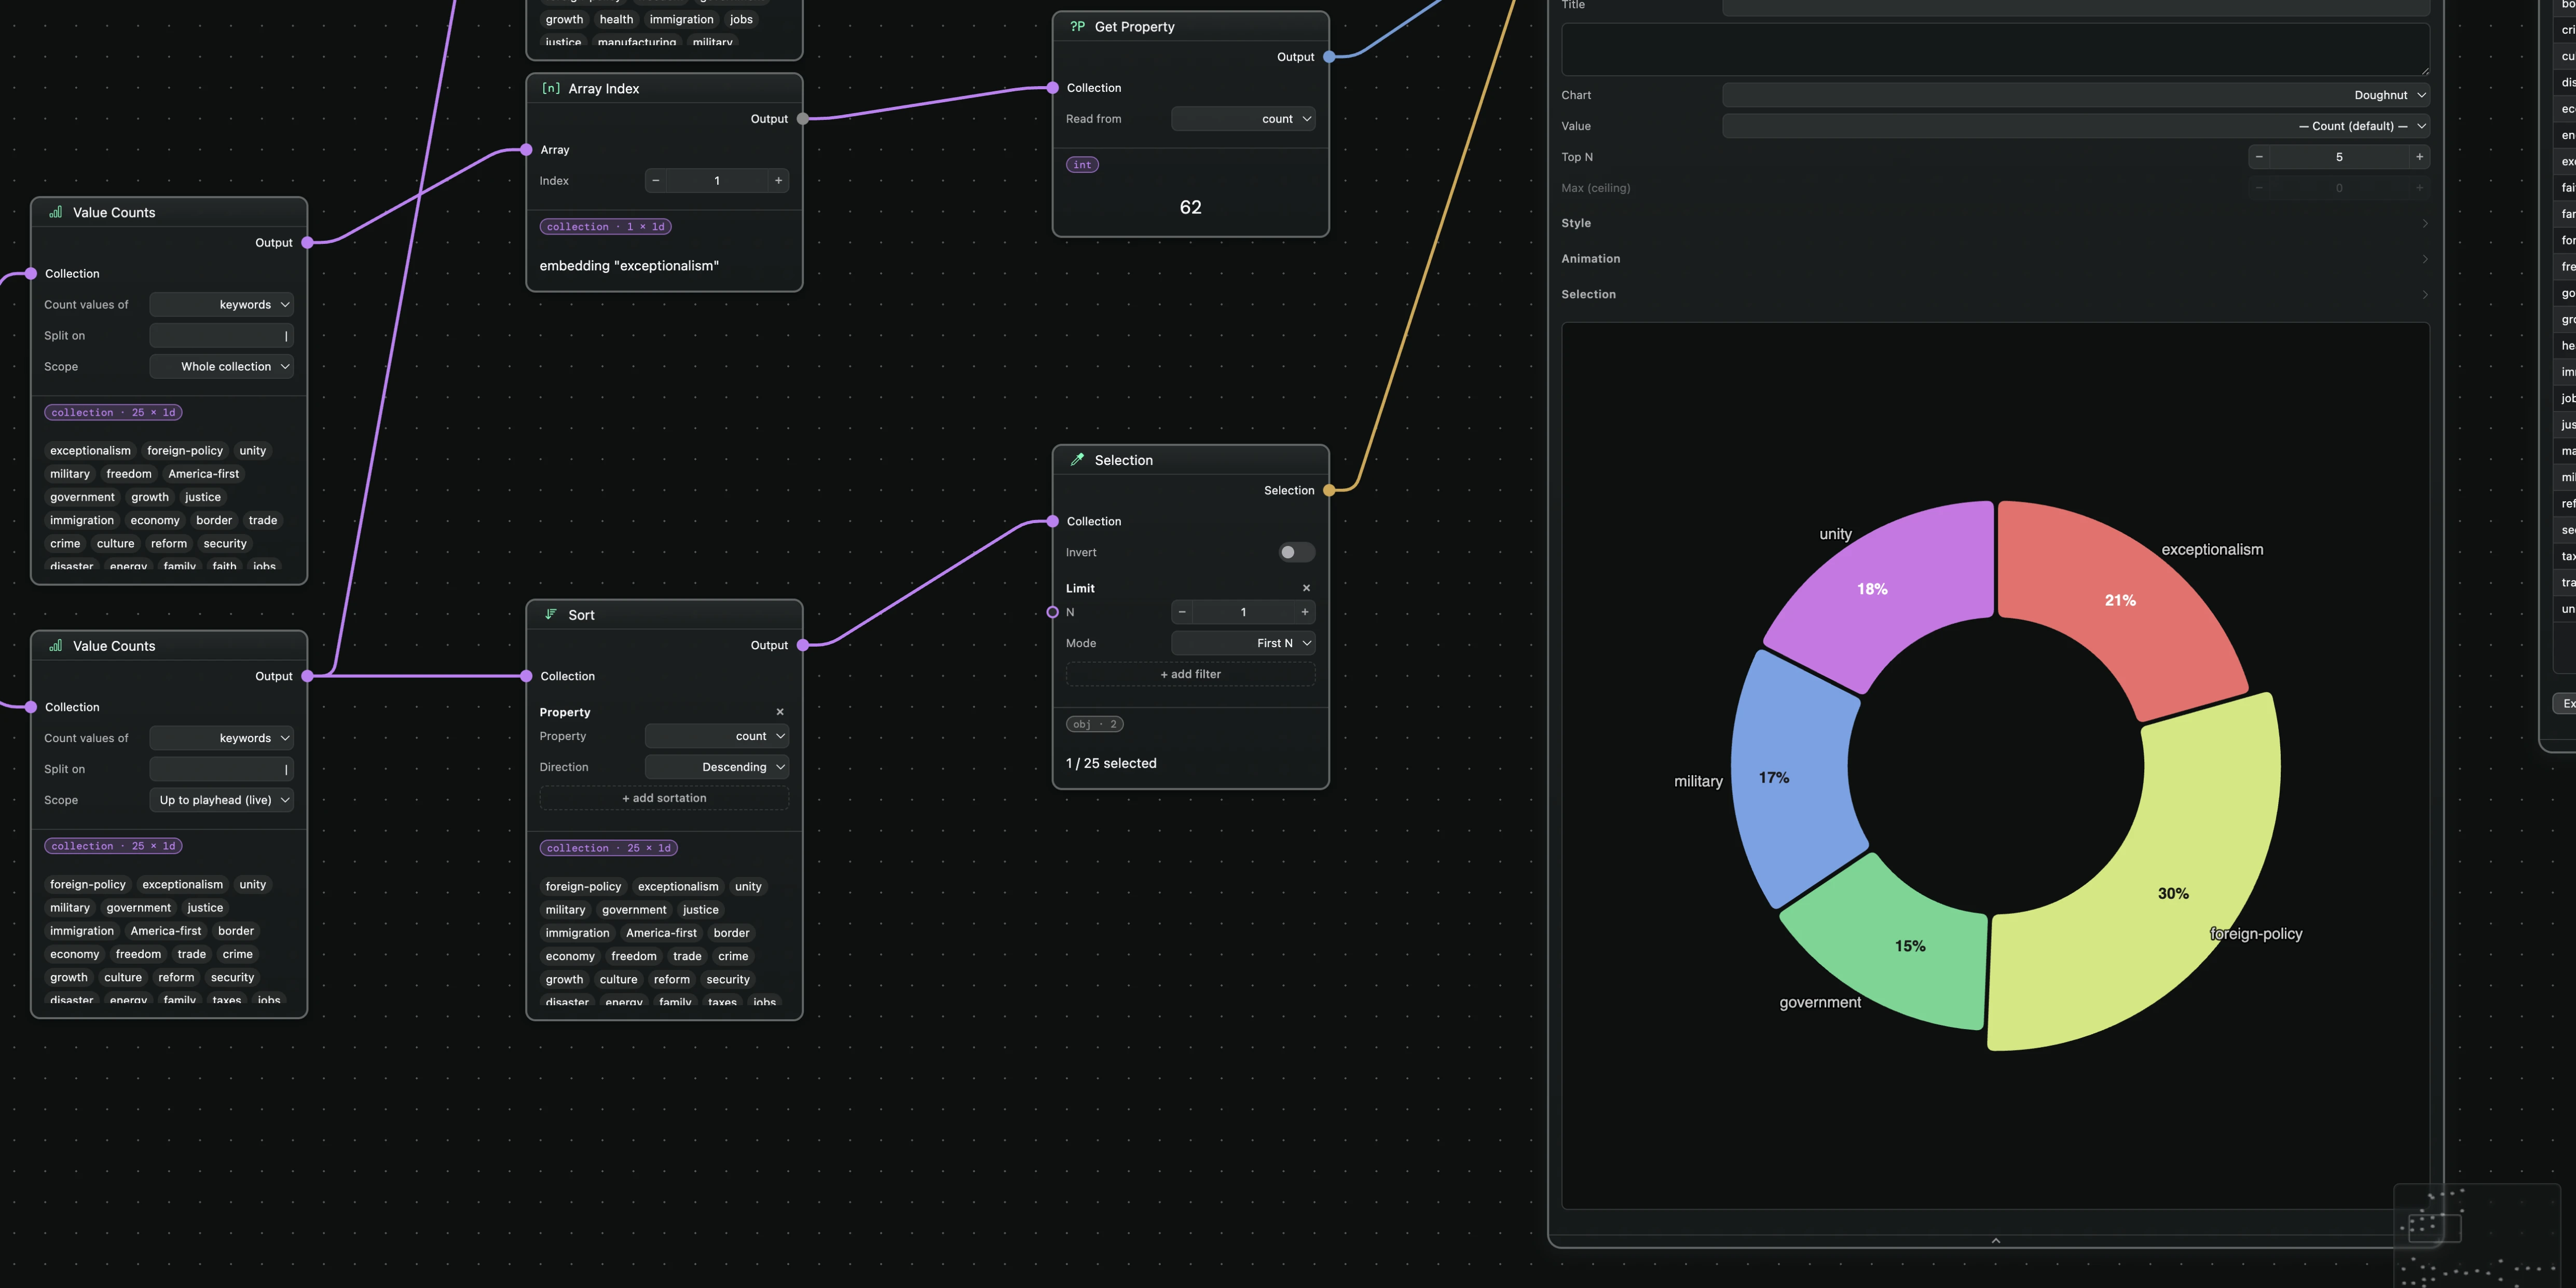2576x1288 pixels.
Task: Click the Collection input port of Sort node
Action: [526, 676]
